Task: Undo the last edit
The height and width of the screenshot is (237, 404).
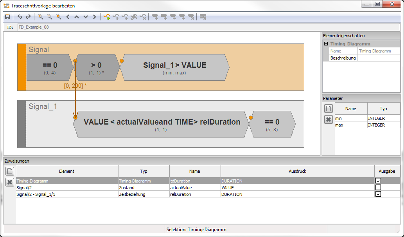Action: click(x=20, y=17)
